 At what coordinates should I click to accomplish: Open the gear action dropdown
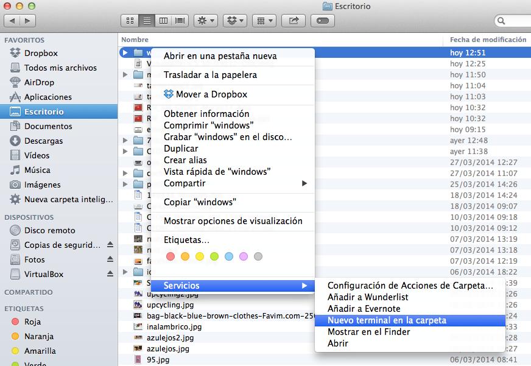coord(205,21)
